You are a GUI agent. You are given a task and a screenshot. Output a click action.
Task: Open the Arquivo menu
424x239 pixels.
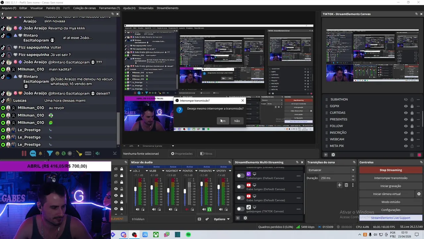9,8
